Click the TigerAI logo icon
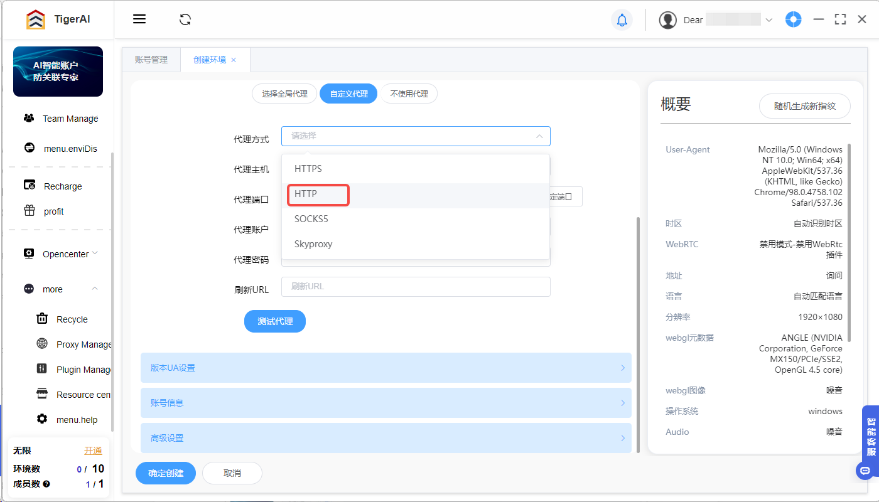879x502 pixels. [x=36, y=19]
